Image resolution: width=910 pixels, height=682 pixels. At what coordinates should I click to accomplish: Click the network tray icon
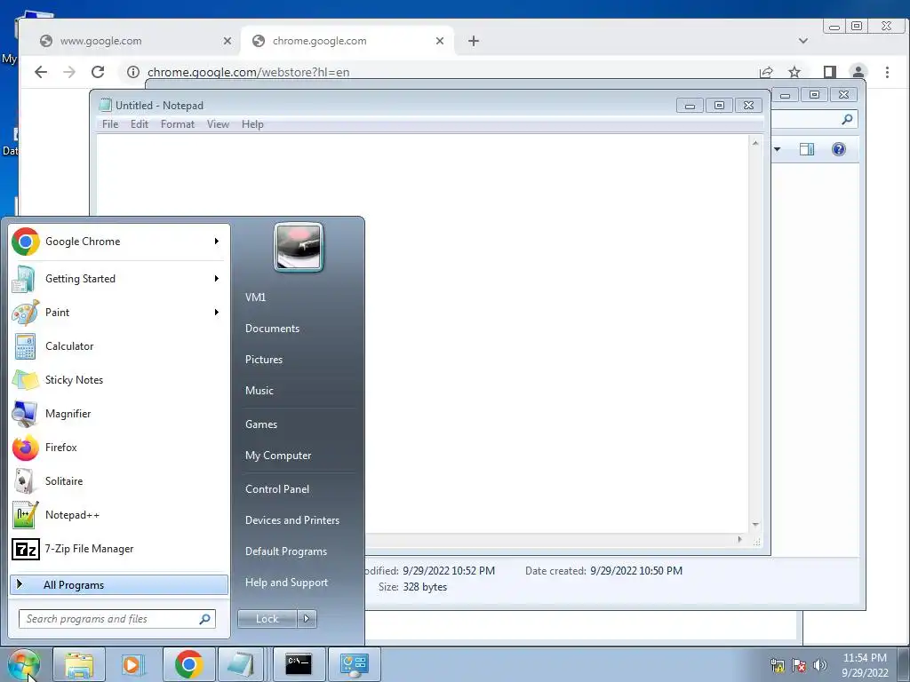(x=777, y=665)
